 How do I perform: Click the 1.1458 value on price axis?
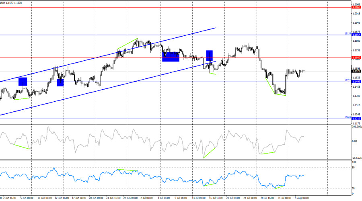tap(356, 87)
